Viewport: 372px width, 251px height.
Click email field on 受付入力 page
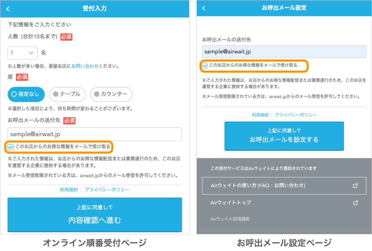(x=95, y=134)
